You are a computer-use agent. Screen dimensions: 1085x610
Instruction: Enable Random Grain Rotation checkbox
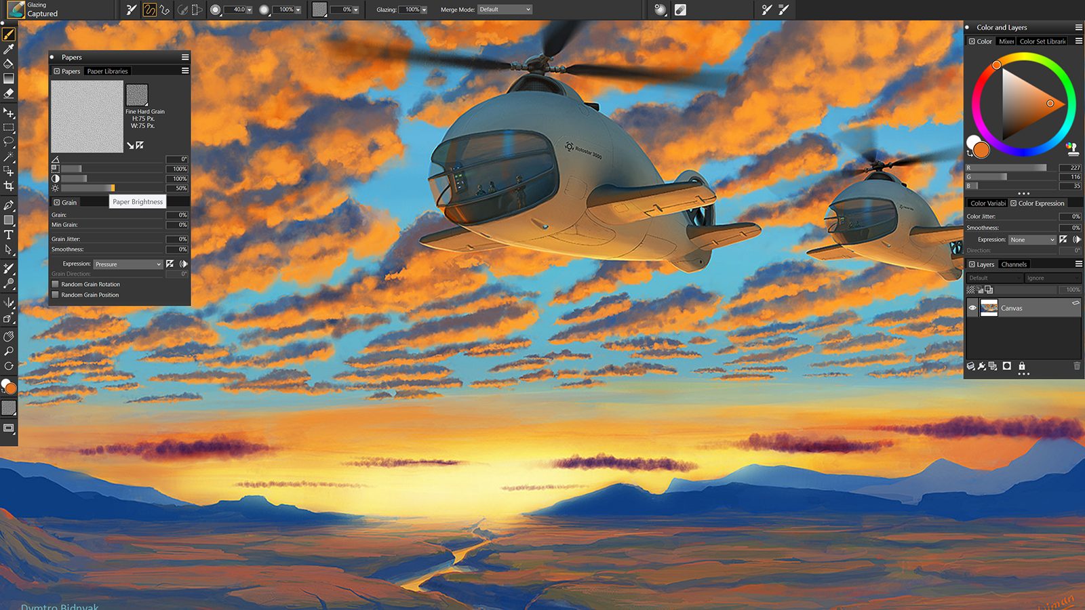point(56,284)
